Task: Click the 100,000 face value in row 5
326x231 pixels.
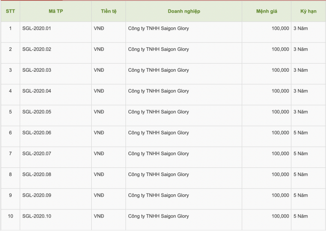Action: pyautogui.click(x=280, y=112)
